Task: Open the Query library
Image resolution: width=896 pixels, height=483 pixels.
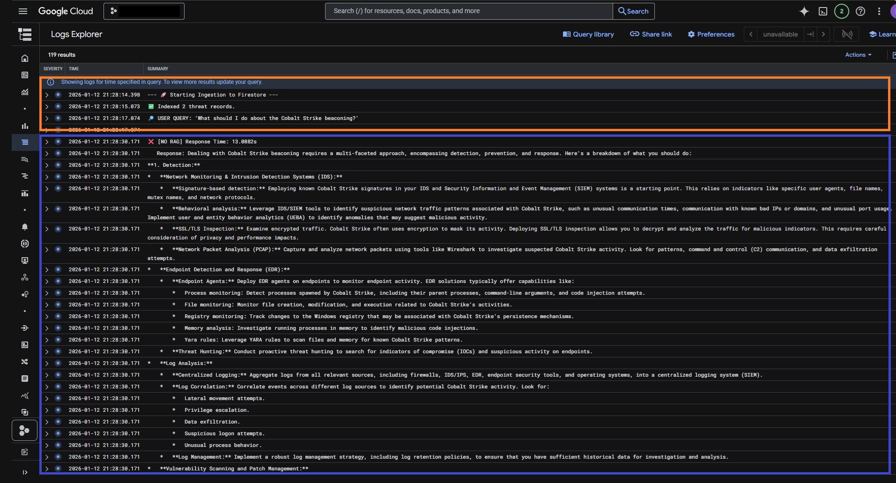Action: 588,34
